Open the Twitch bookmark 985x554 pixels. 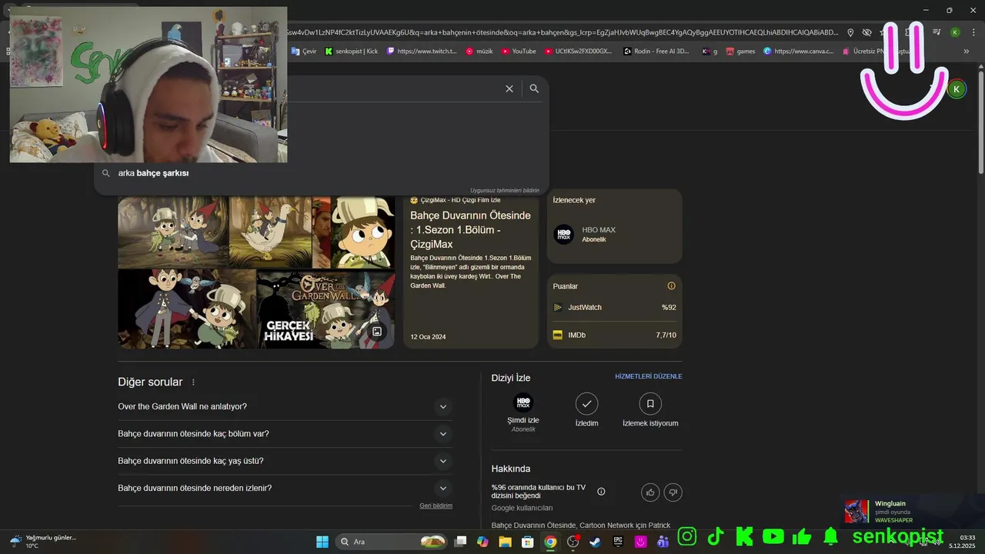[x=422, y=52]
